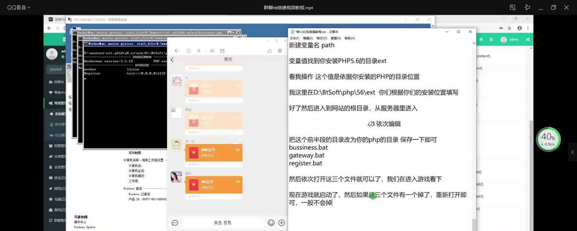Open the emoji smiley picker in chat
The image size is (577, 231).
pyautogui.click(x=271, y=222)
